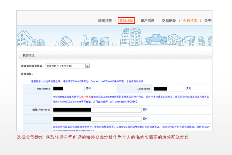Viewport: 232px width, 155px height.
Task: Focus the Last Name input field
Action: (x=169, y=89)
